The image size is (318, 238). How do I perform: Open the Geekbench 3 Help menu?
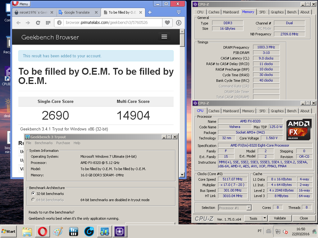[77, 143]
